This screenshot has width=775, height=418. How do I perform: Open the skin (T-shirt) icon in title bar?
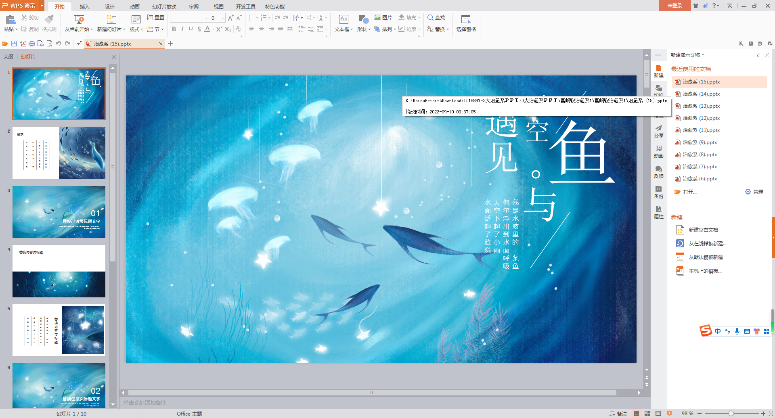(x=696, y=6)
